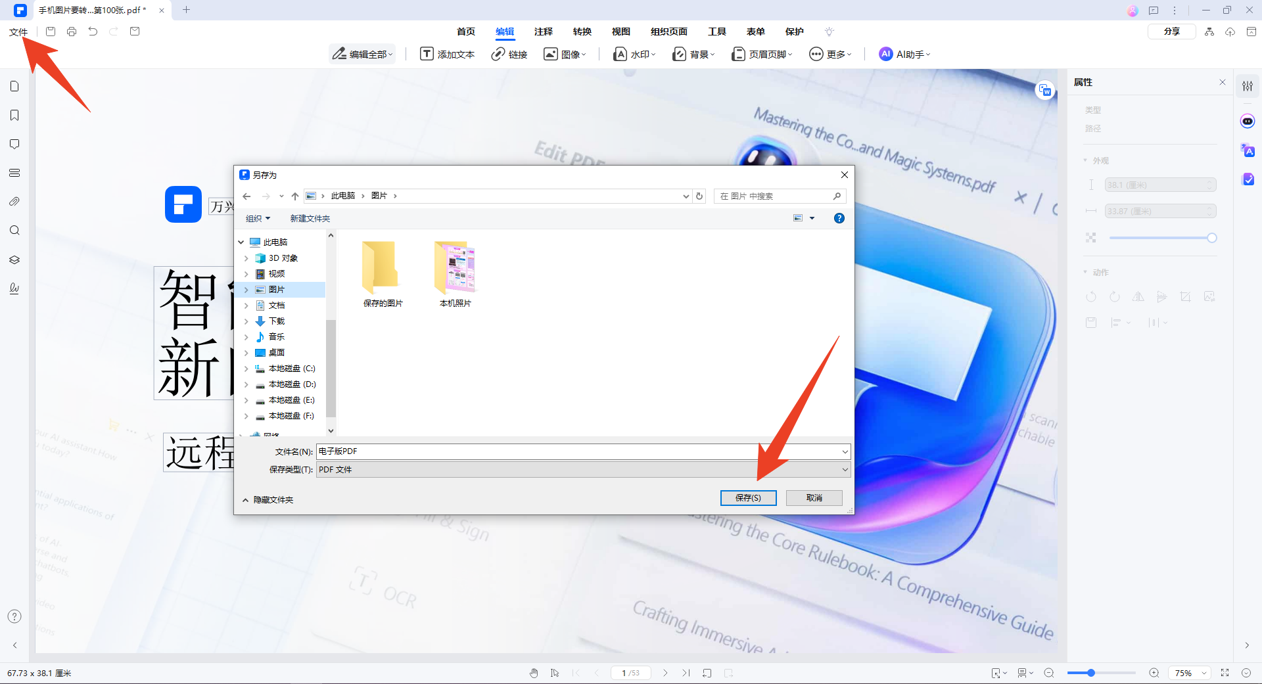
Task: Close the 属性 panel
Action: click(1223, 82)
